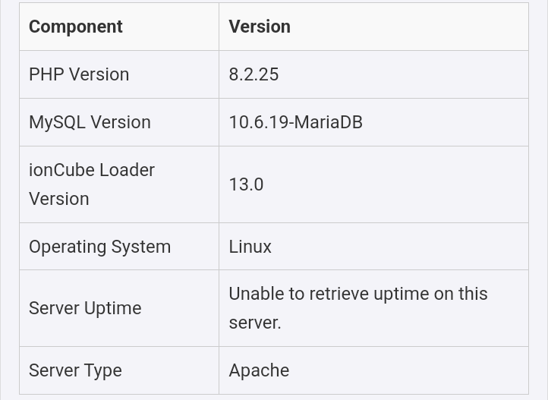This screenshot has width=548, height=400.
Task: Click the Version column header
Action: click(259, 27)
